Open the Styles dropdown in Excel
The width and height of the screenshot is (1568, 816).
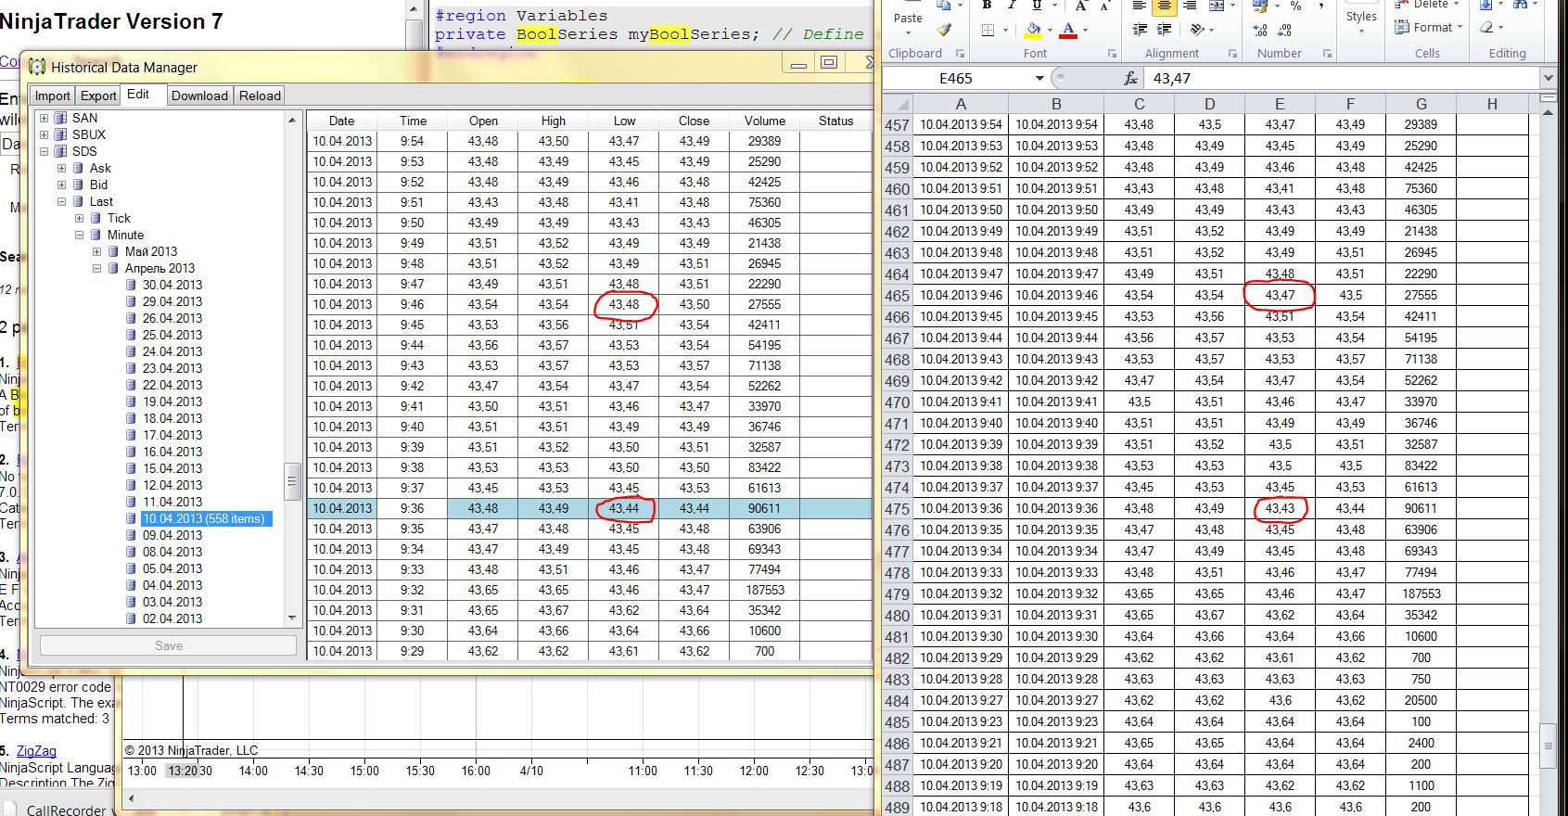(1361, 32)
